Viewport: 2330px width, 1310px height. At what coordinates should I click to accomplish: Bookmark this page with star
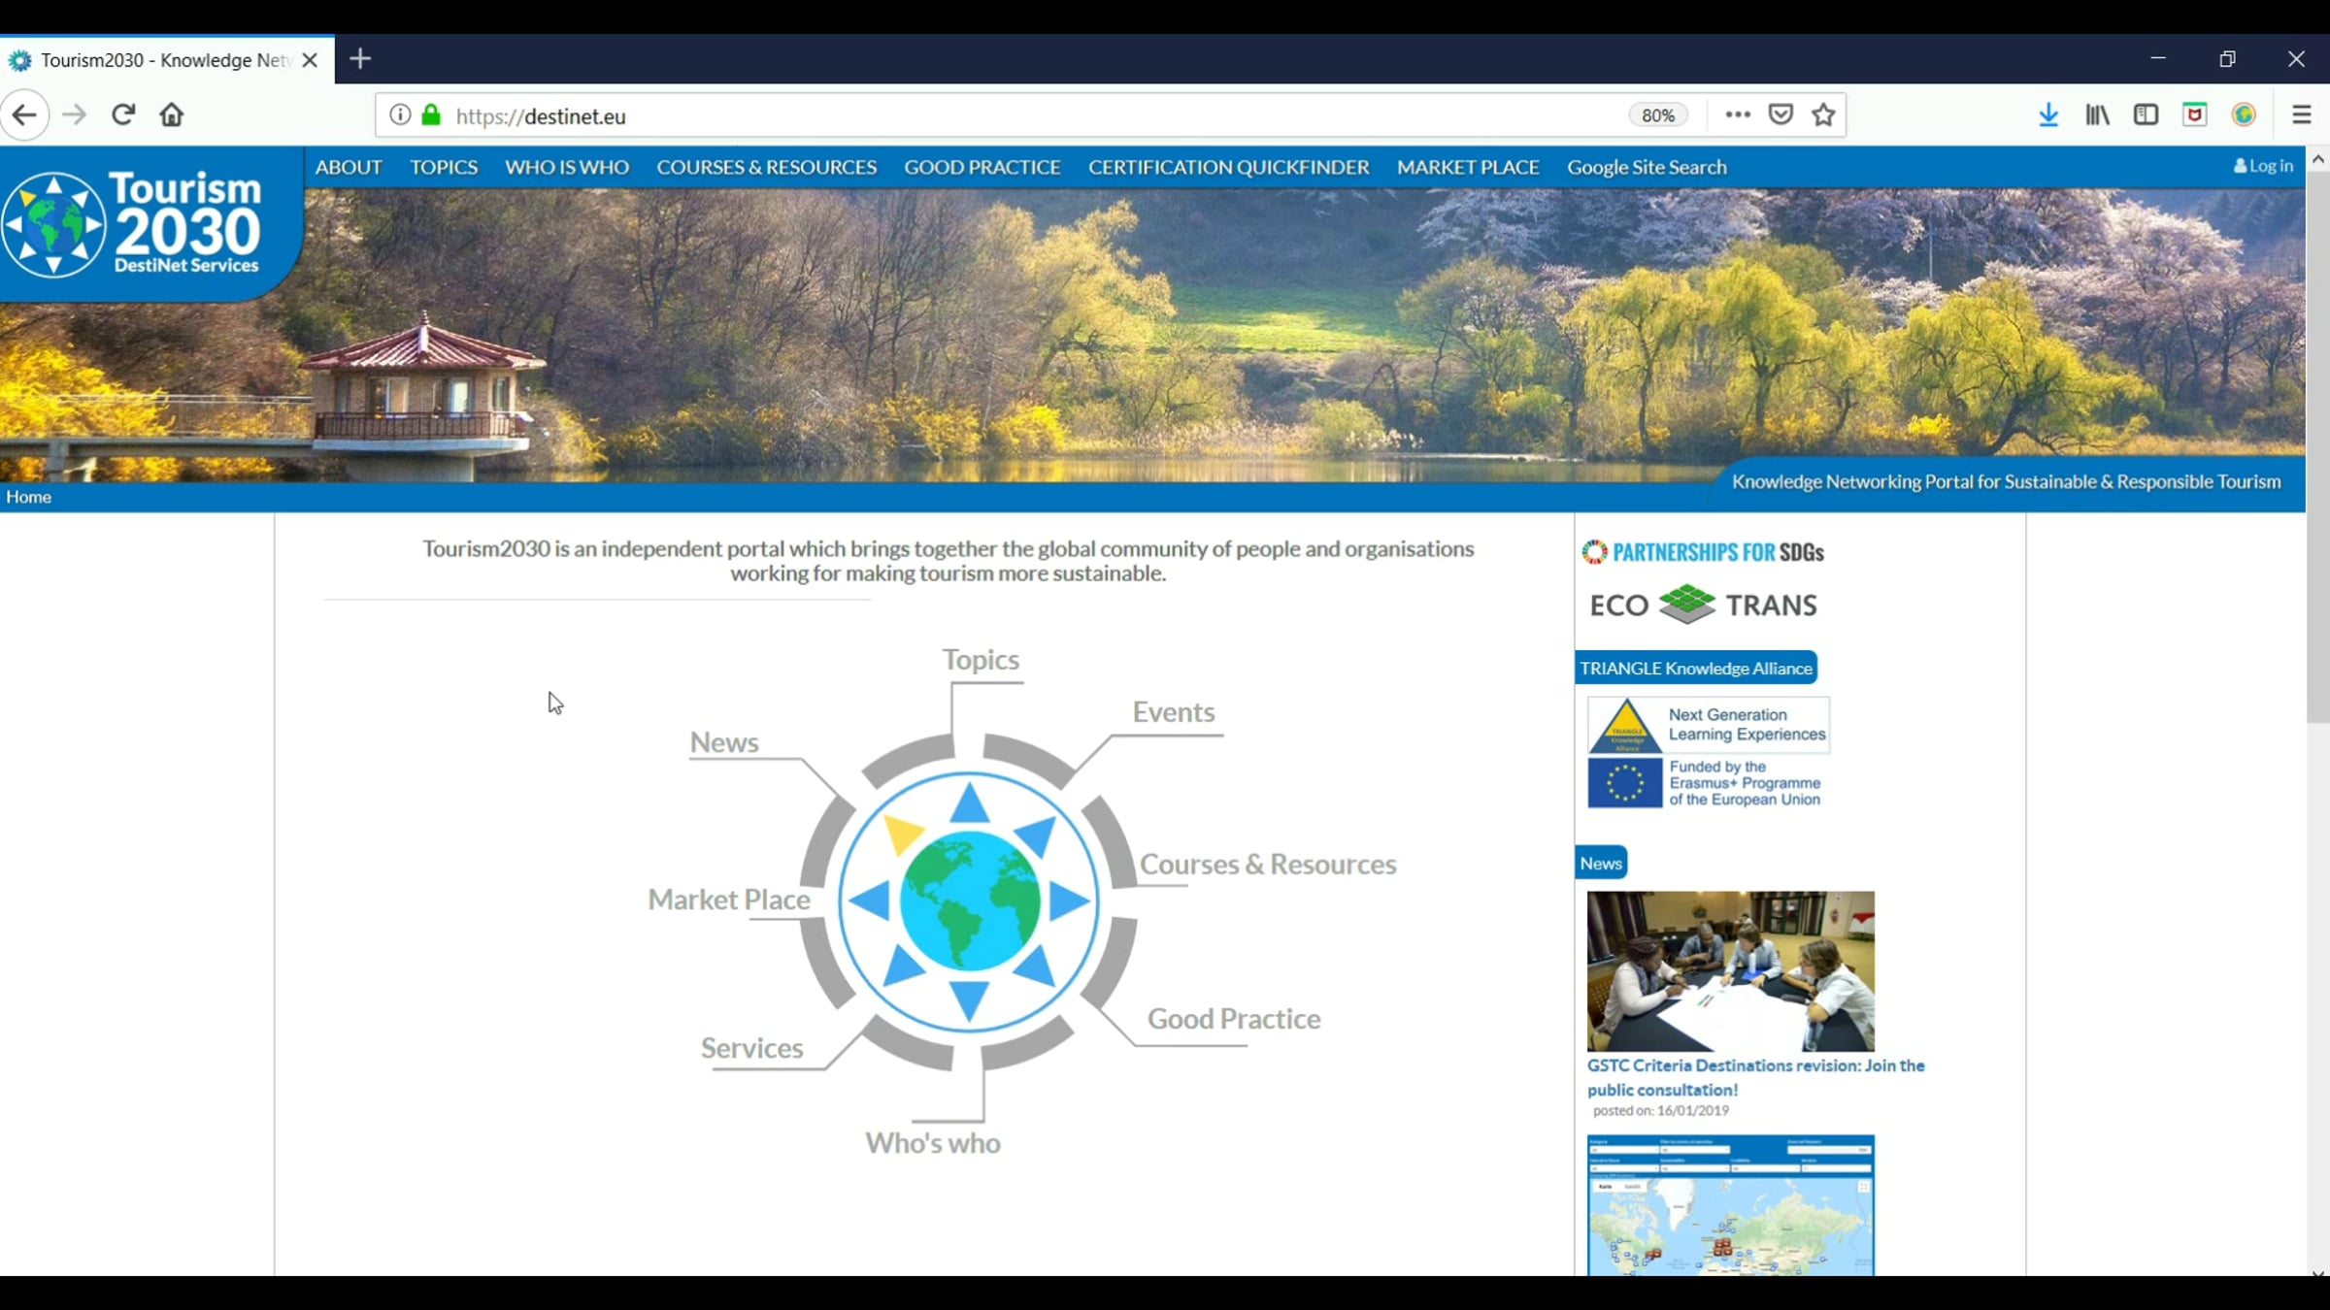coord(1823,115)
